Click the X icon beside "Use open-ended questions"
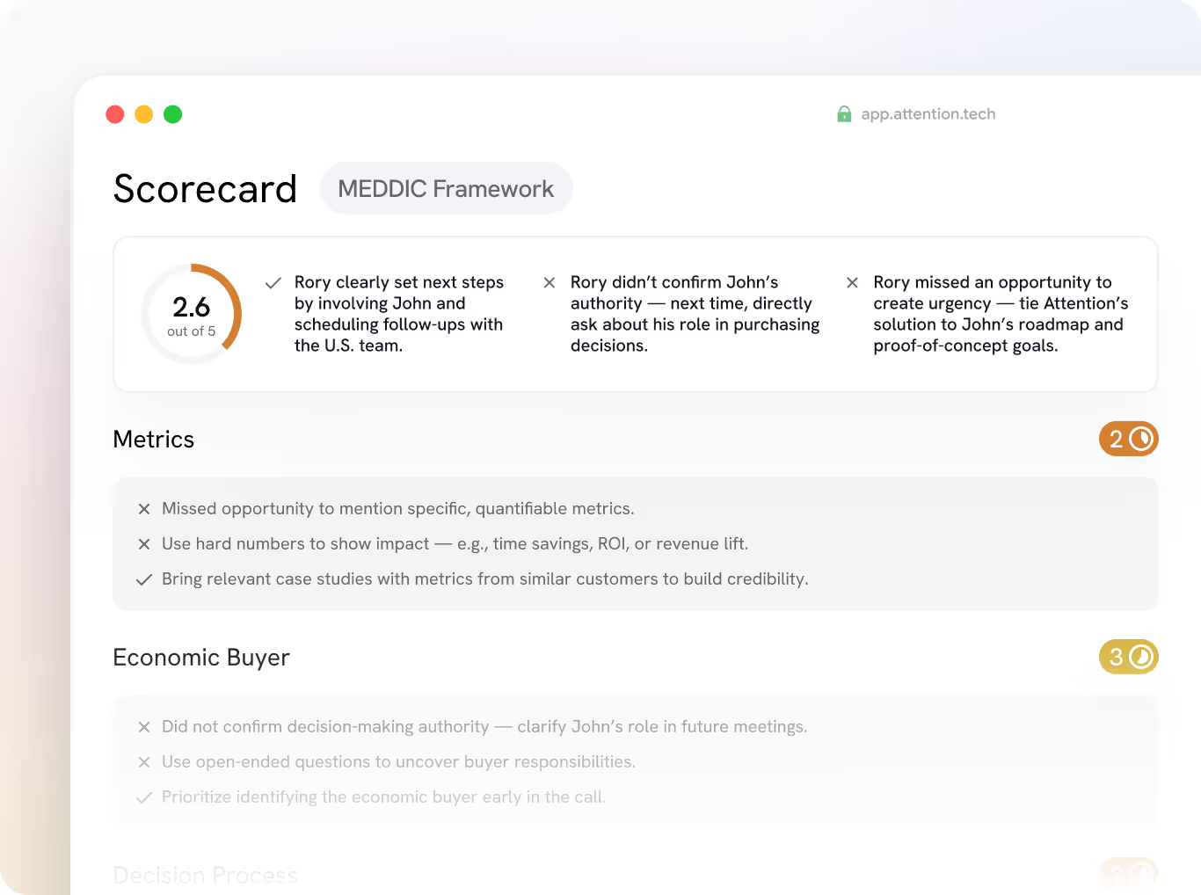1201x895 pixels. [x=144, y=762]
